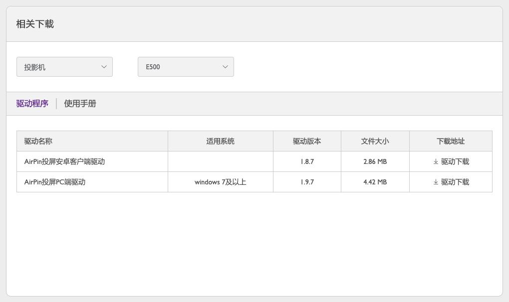This screenshot has height=302, width=509.
Task: Click the 文件大小 column header
Action: 375,141
